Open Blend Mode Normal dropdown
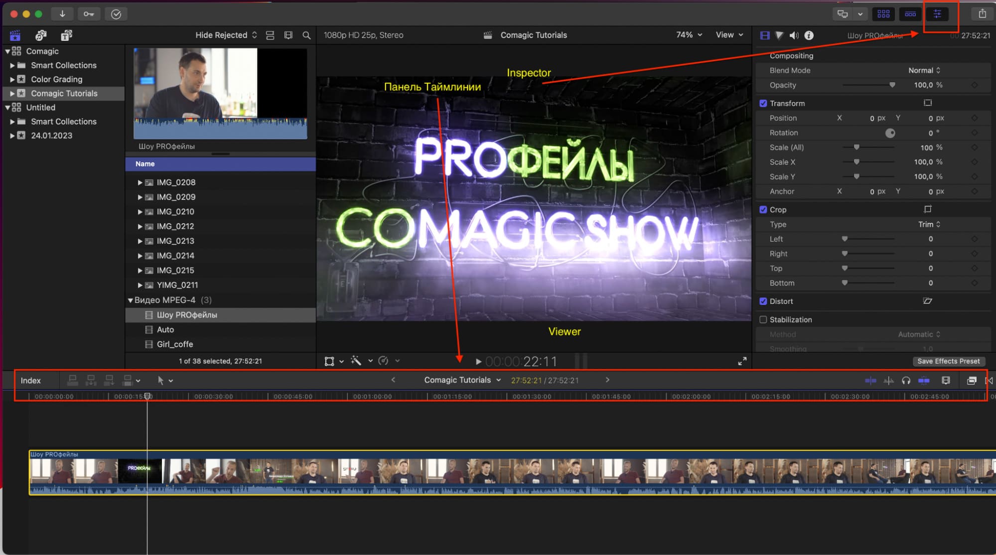 924,70
